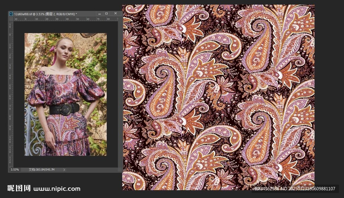Maximize the 12d60ef88.tif document window
Screen dimensions: 344x198
pyautogui.click(x=106, y=14)
